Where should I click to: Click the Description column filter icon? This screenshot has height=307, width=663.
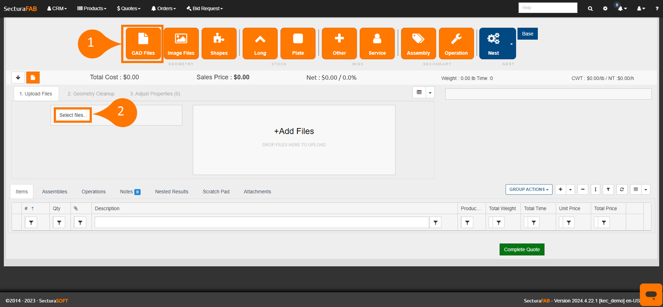[435, 223]
